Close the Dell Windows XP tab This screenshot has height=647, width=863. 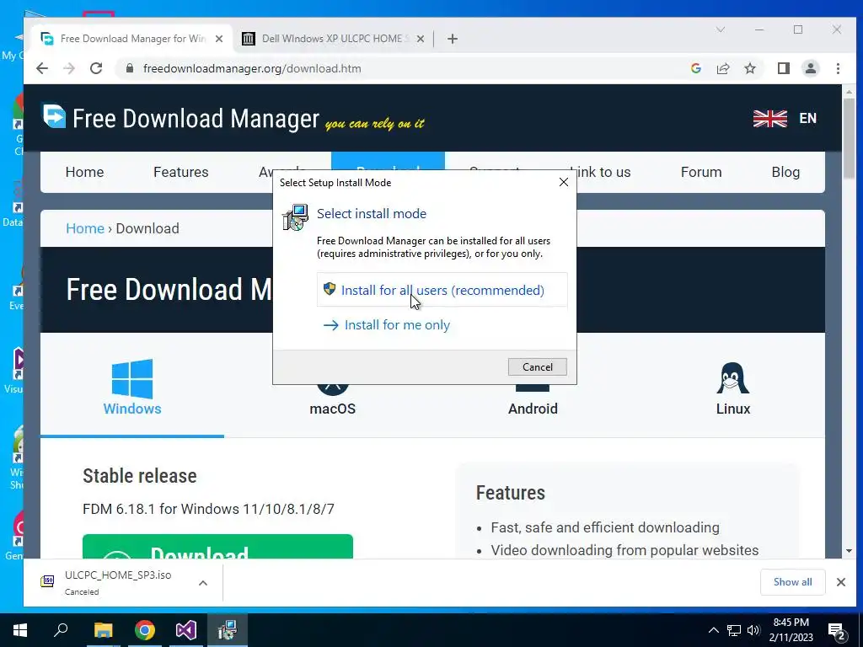click(x=420, y=39)
